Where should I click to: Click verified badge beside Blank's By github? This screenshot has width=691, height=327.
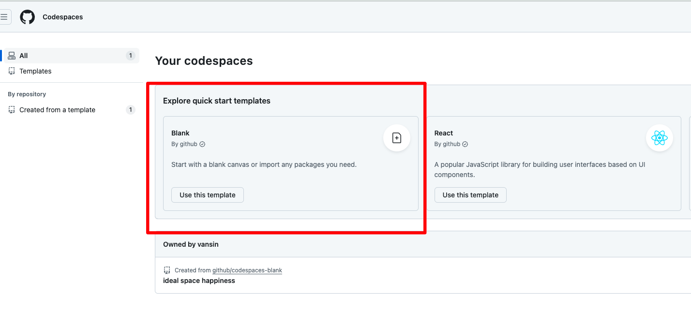coord(202,144)
